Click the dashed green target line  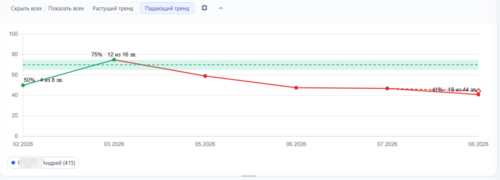(x=250, y=65)
